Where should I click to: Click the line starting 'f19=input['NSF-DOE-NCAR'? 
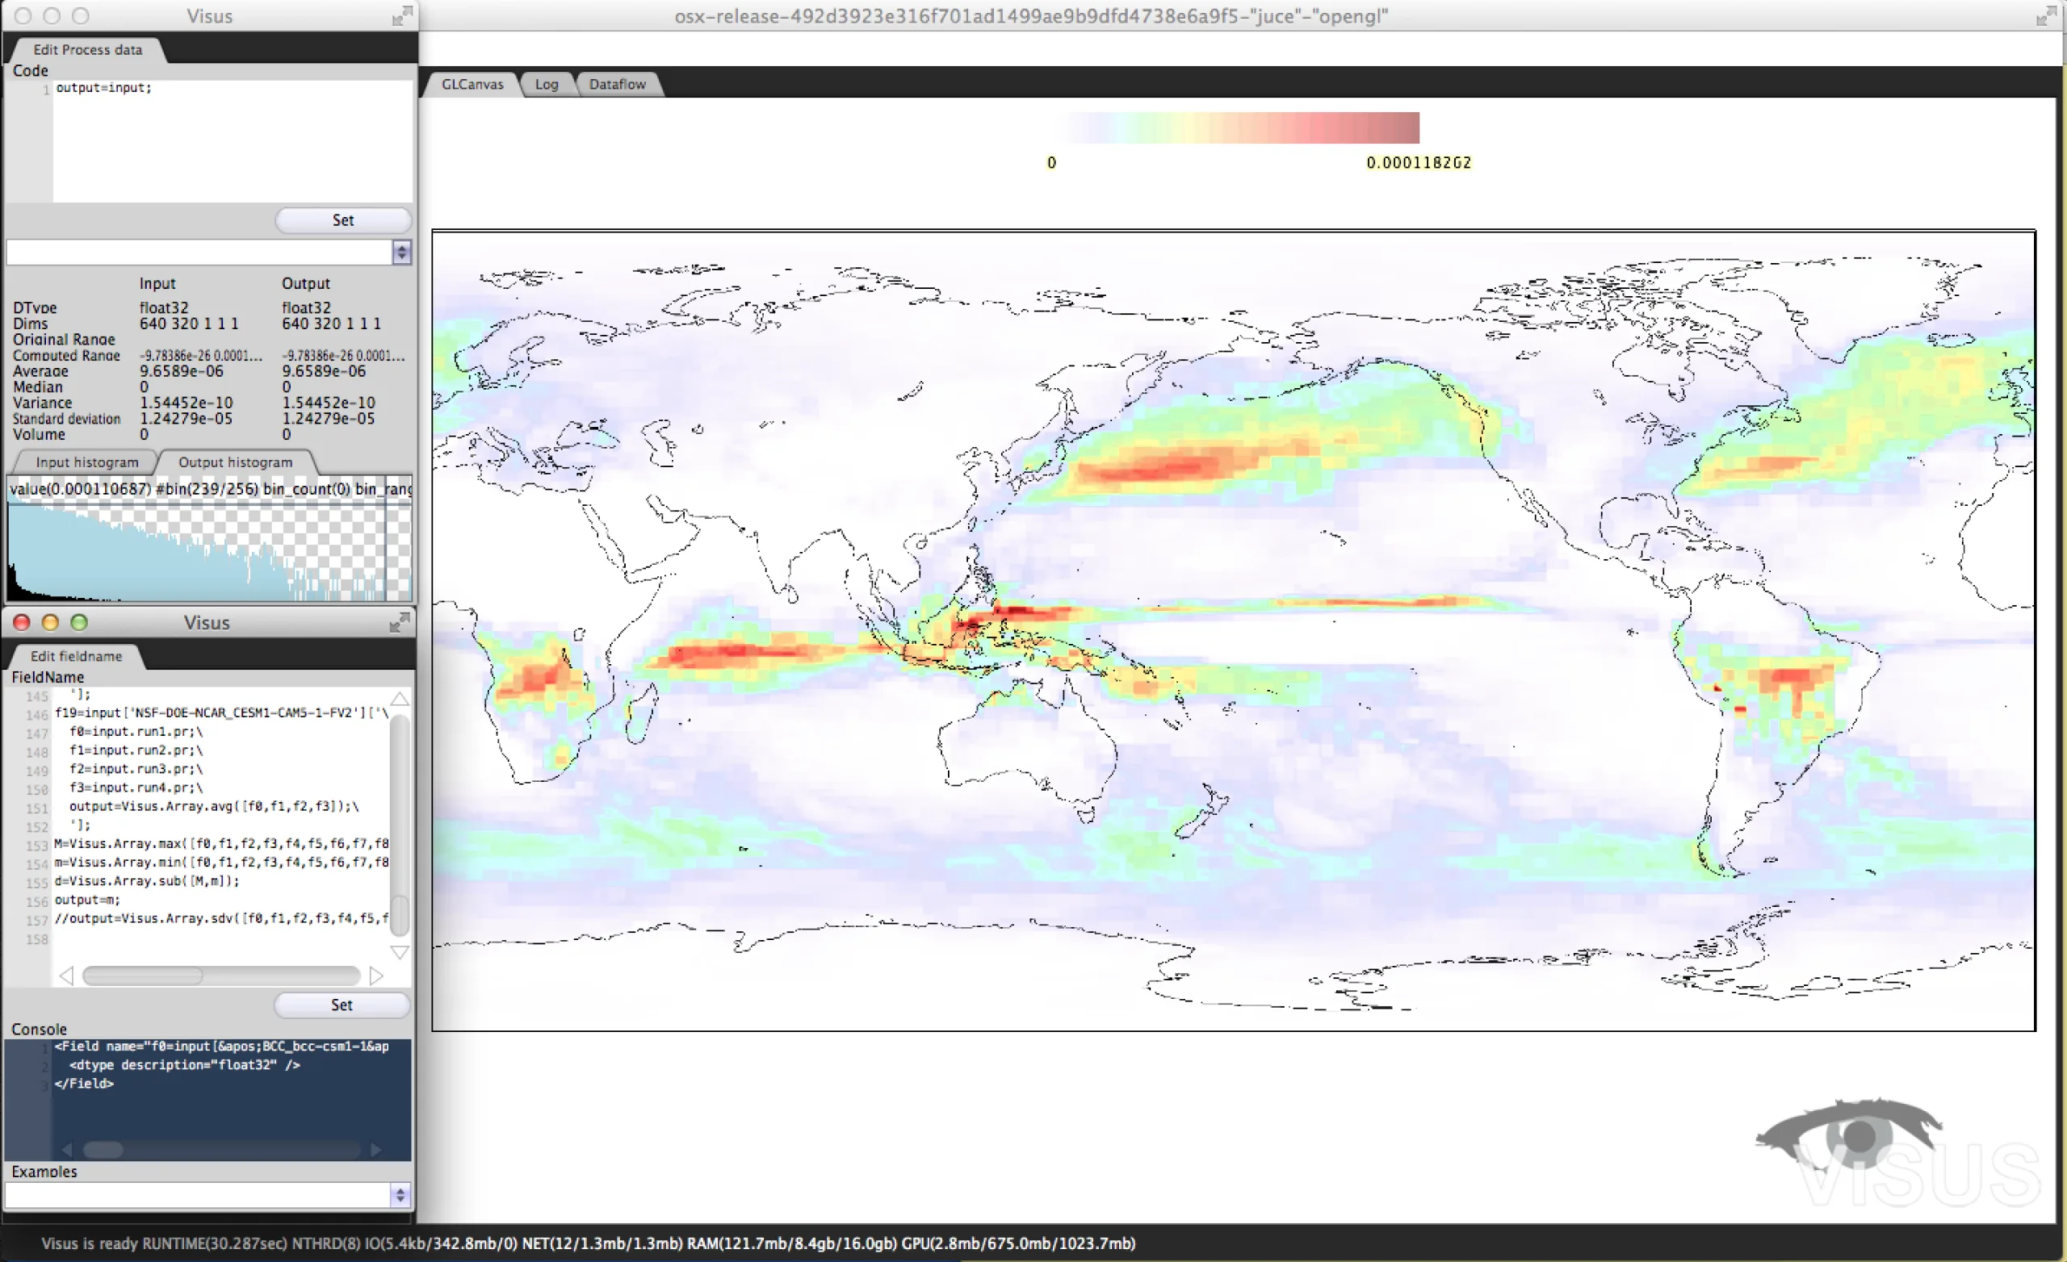tap(221, 712)
